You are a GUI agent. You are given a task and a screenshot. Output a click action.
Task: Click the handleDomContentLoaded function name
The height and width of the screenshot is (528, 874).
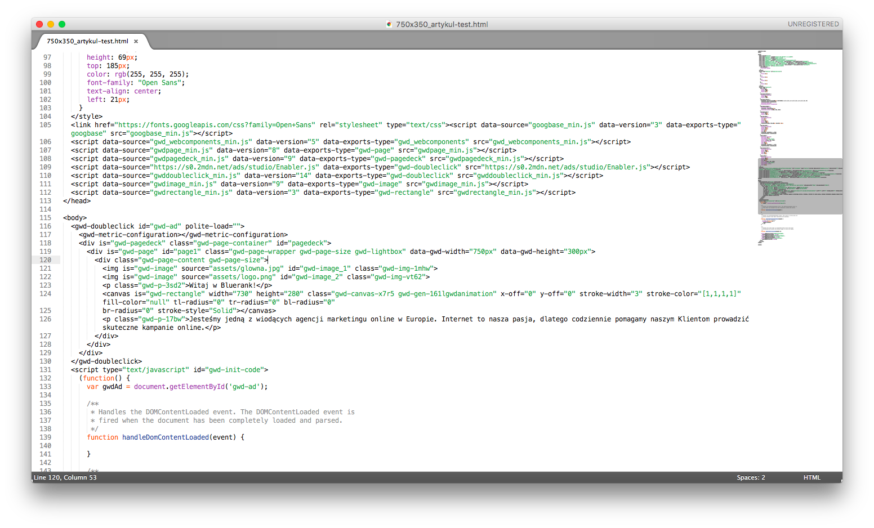coord(166,437)
